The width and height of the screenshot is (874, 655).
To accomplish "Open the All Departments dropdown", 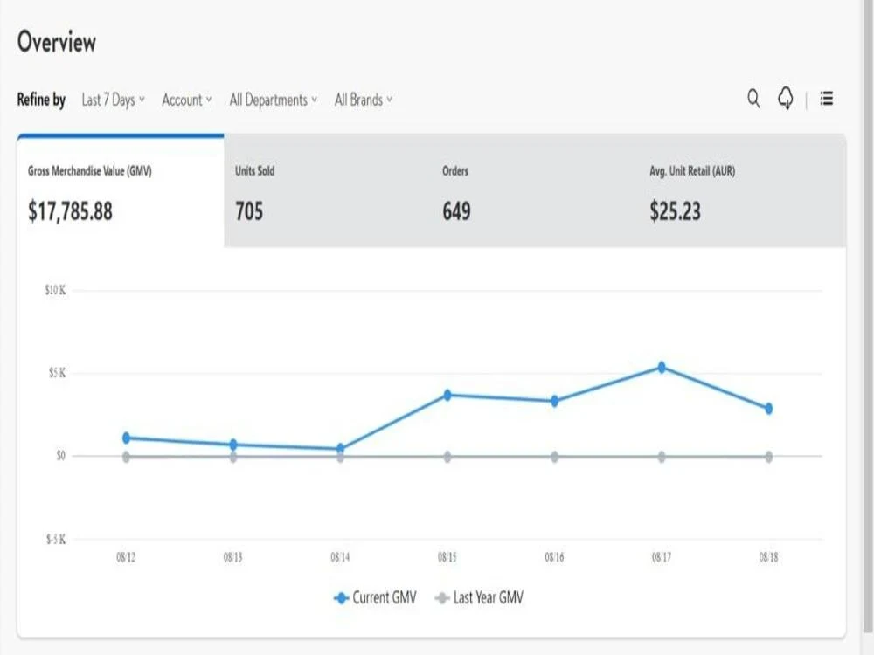I will [273, 100].
